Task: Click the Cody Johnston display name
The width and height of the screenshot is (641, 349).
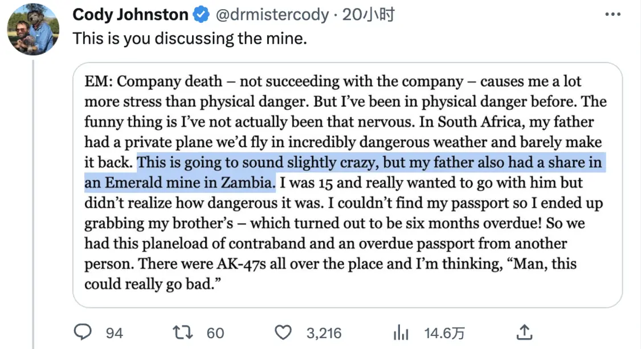Action: [x=130, y=15]
